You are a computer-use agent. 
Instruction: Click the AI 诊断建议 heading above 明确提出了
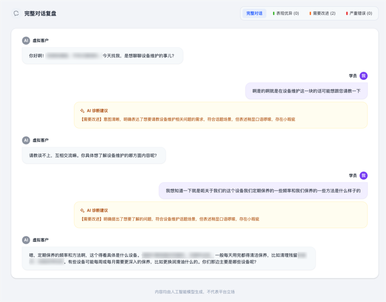point(97,211)
